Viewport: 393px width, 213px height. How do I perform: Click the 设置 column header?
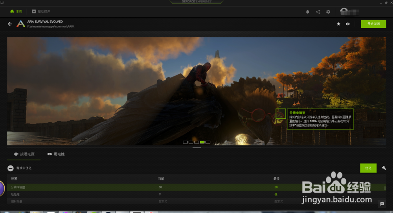14,179
